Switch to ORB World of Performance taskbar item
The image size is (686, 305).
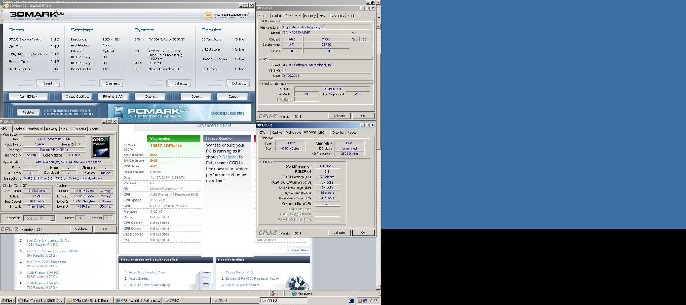tap(138, 301)
